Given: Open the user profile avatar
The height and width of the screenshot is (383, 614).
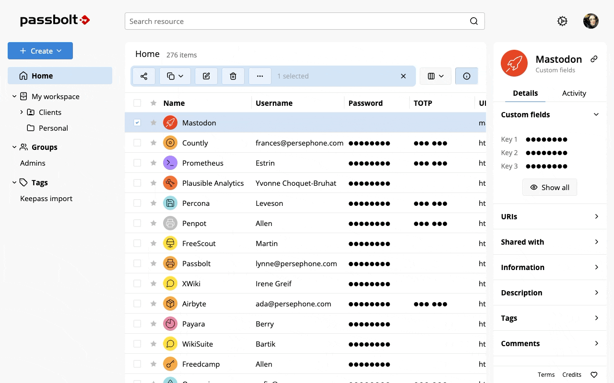Looking at the screenshot, I should click(x=591, y=21).
